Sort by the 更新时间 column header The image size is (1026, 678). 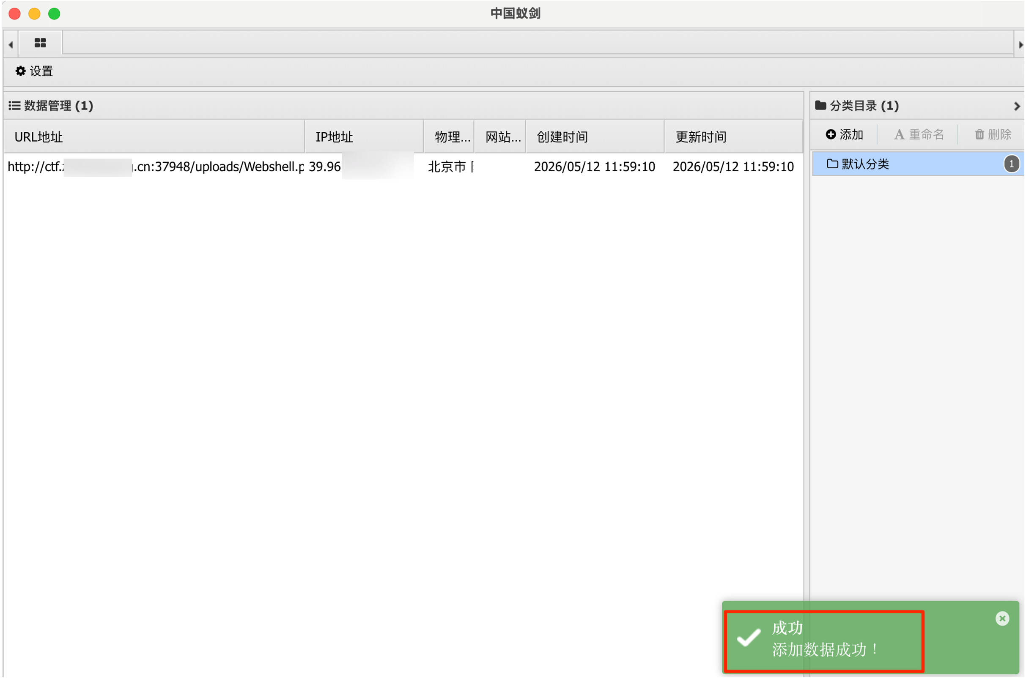[734, 137]
